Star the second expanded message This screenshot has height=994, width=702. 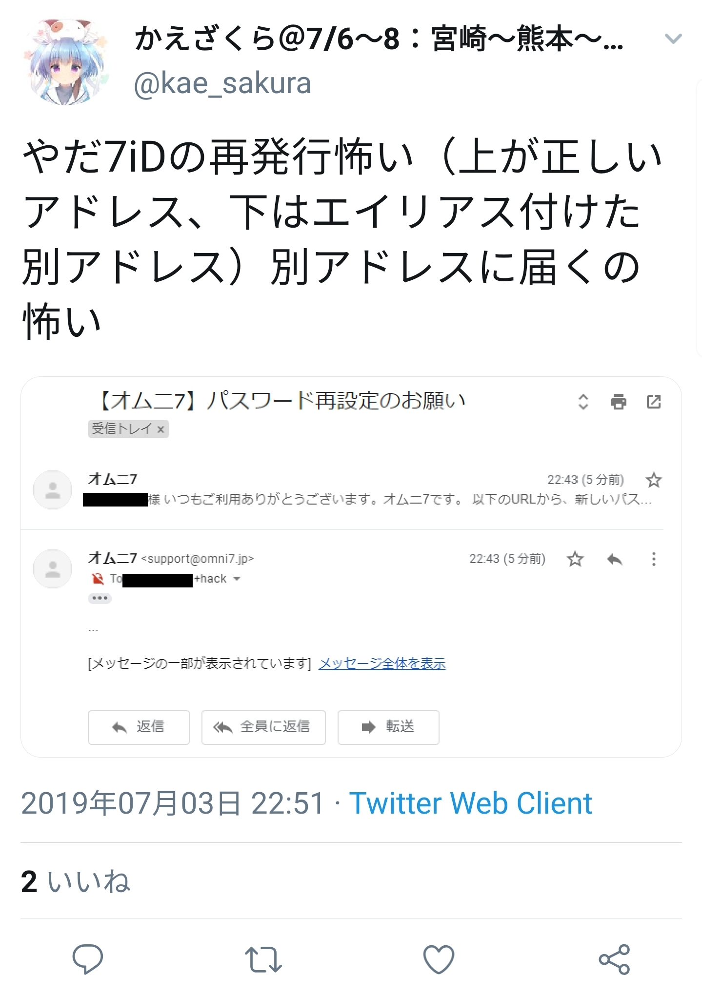click(575, 559)
